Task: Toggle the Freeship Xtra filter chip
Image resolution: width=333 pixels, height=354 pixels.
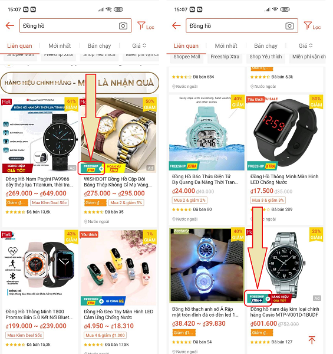Action: pyautogui.click(x=225, y=57)
